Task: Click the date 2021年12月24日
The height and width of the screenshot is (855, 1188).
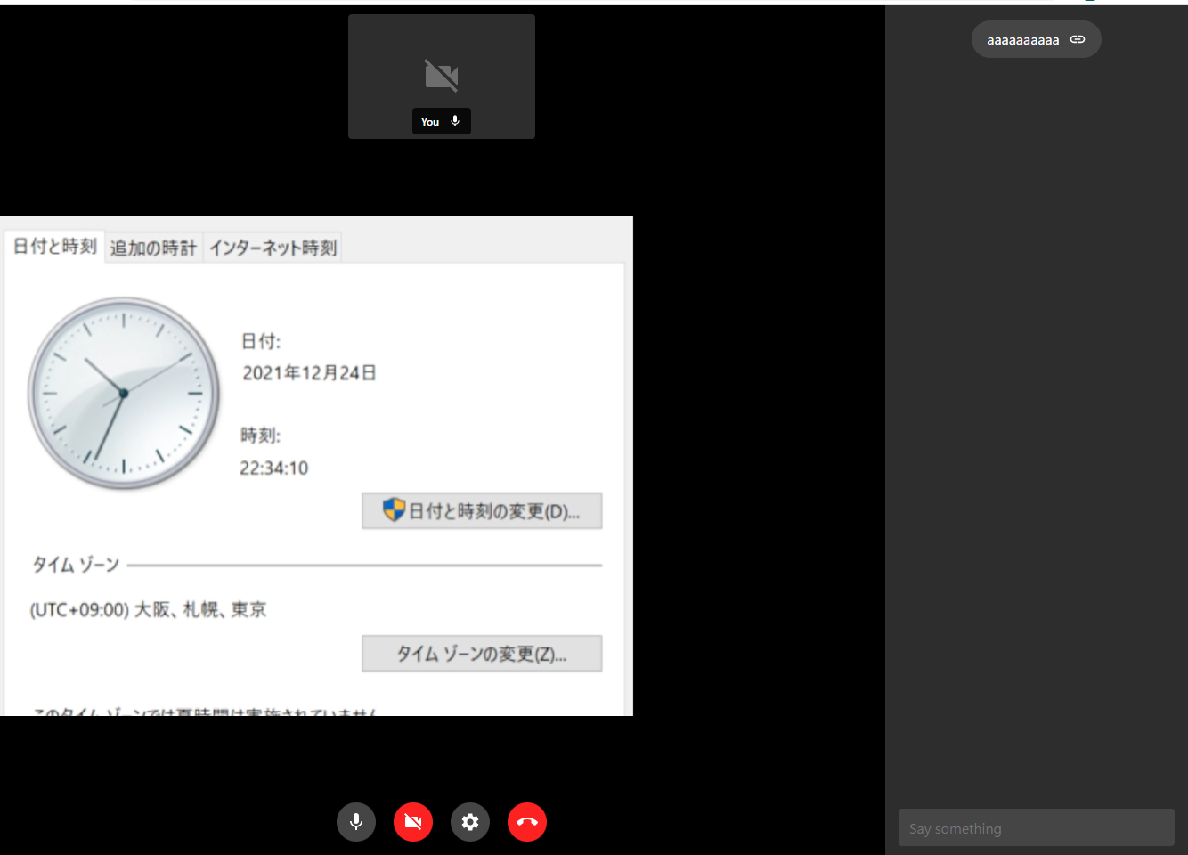Action: tap(309, 373)
